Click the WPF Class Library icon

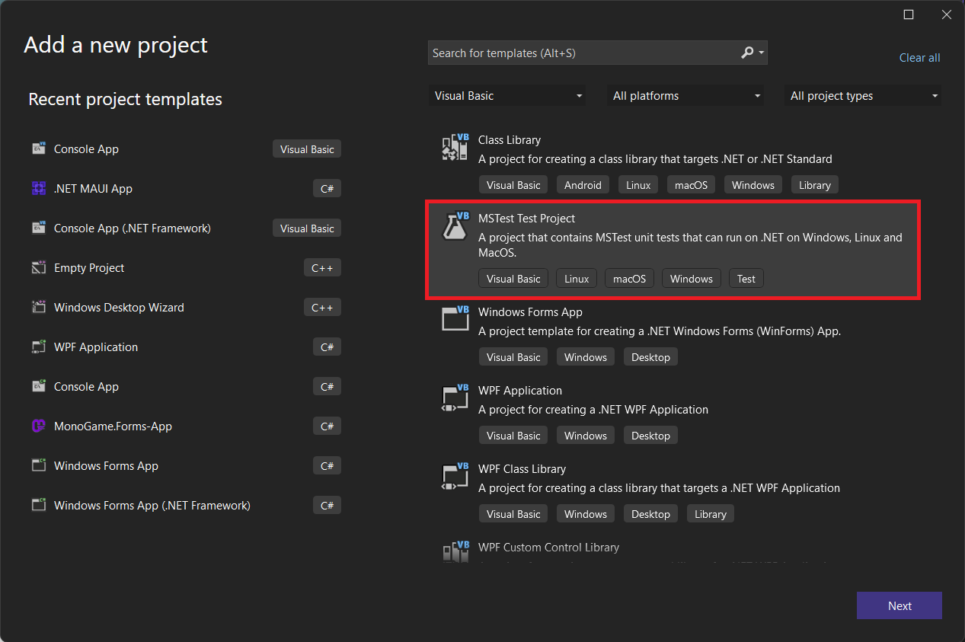(x=455, y=476)
